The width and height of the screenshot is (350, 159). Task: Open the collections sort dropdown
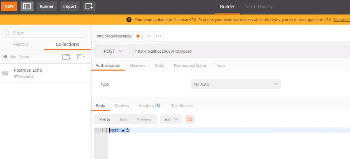tap(80, 57)
